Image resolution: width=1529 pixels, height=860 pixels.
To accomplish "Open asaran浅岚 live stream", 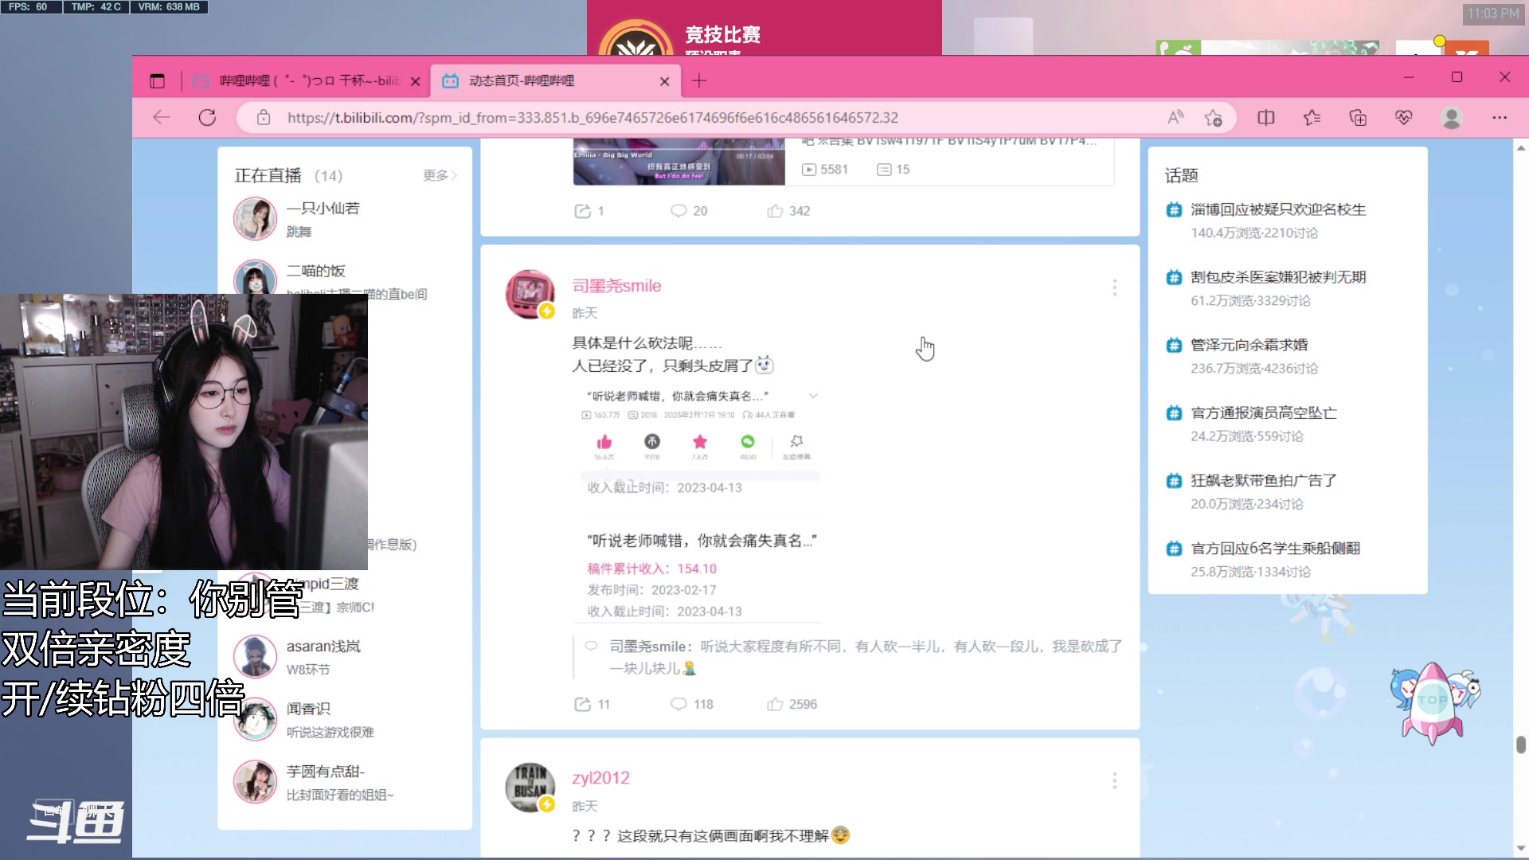I will pos(323,647).
